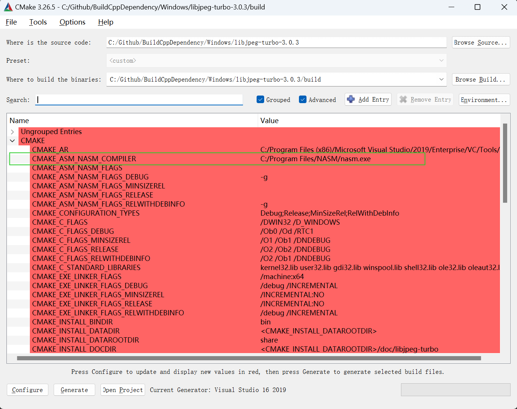517x409 pixels.
Task: Select the CMAKE_ASM_NASM_COMPILER entry
Action: point(84,159)
